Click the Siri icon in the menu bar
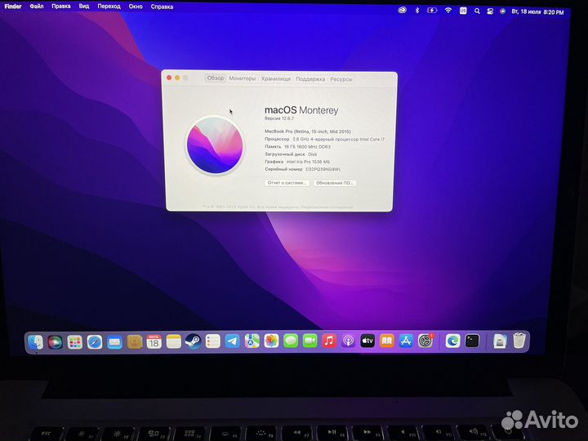The height and width of the screenshot is (441, 588). click(502, 11)
